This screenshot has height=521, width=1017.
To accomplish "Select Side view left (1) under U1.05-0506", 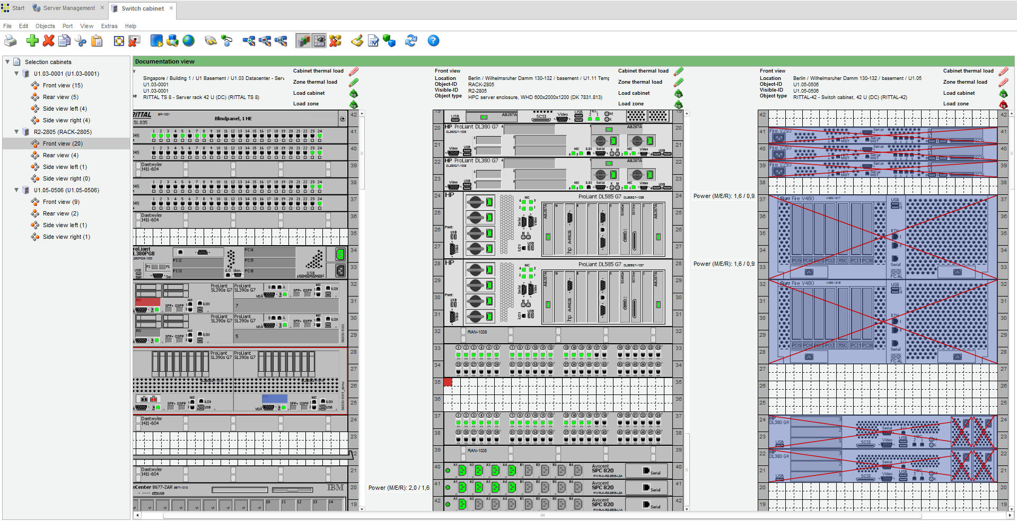I will coord(65,225).
